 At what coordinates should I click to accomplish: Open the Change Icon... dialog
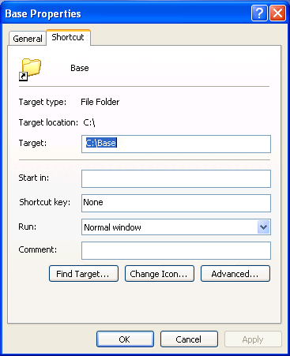coord(160,274)
